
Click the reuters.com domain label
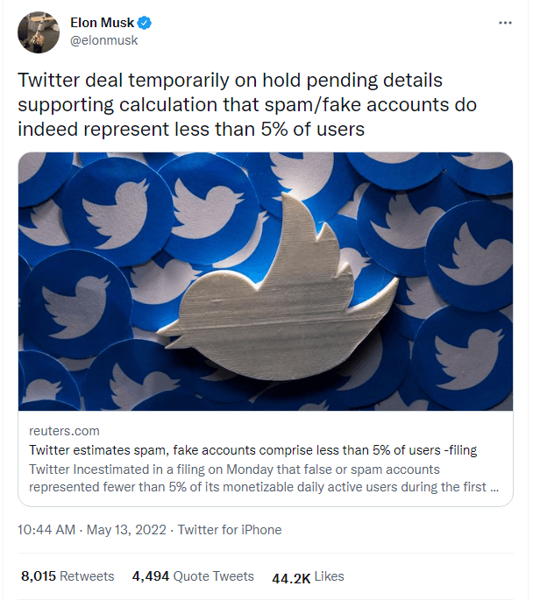[65, 431]
